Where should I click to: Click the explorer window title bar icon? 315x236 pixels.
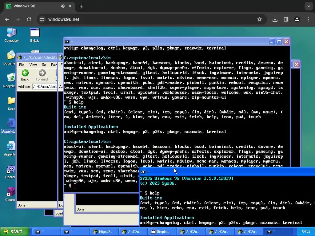point(20,58)
